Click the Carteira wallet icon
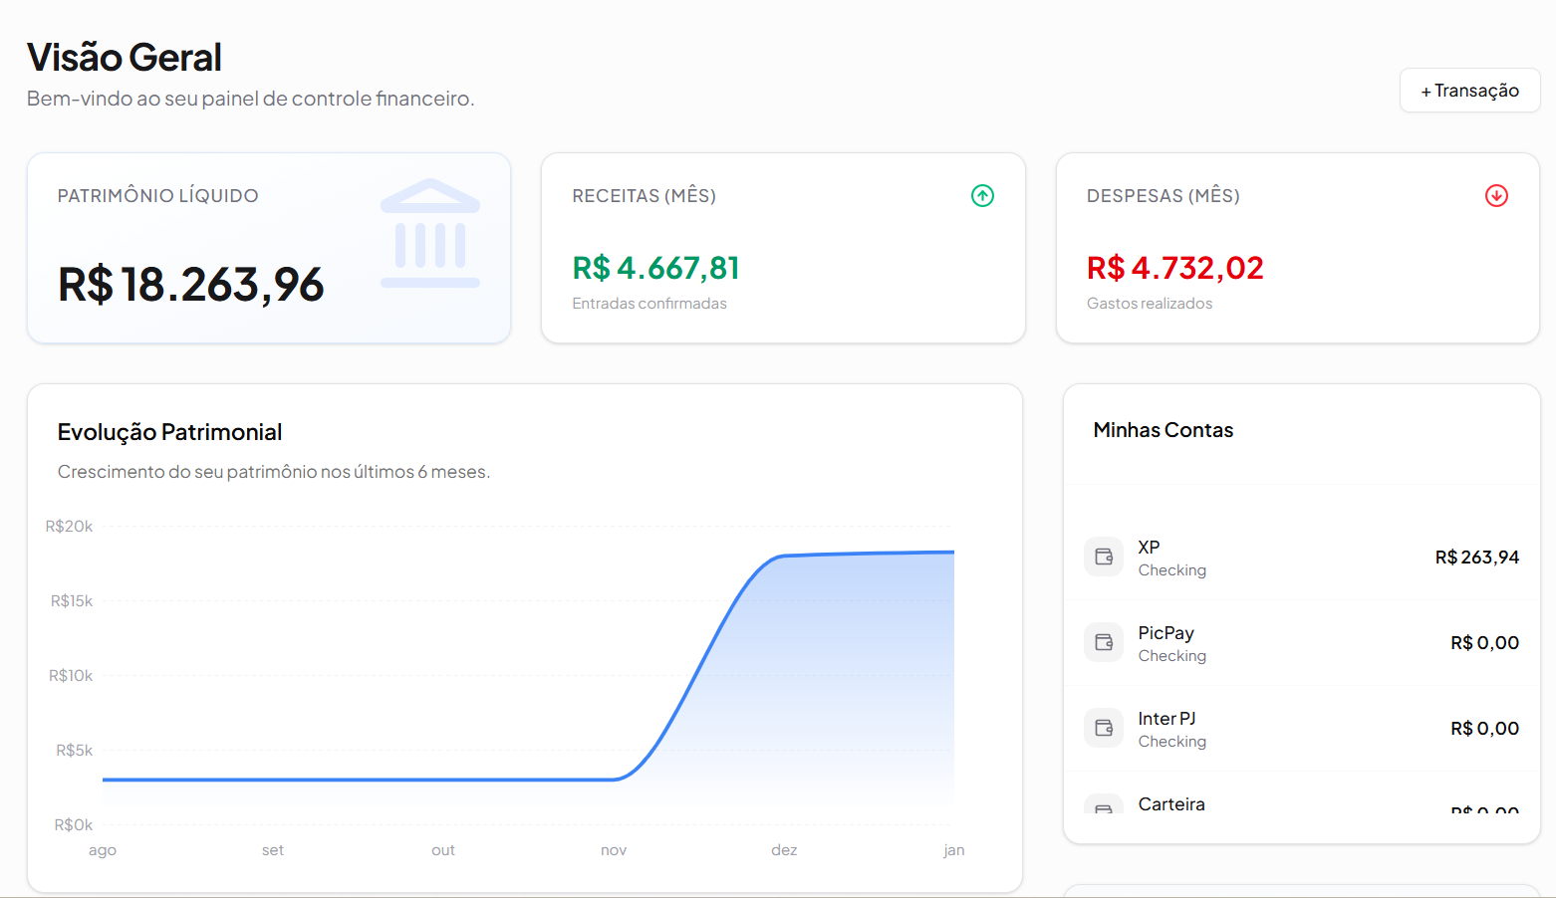Viewport: 1556px width, 898px height. [x=1104, y=808]
